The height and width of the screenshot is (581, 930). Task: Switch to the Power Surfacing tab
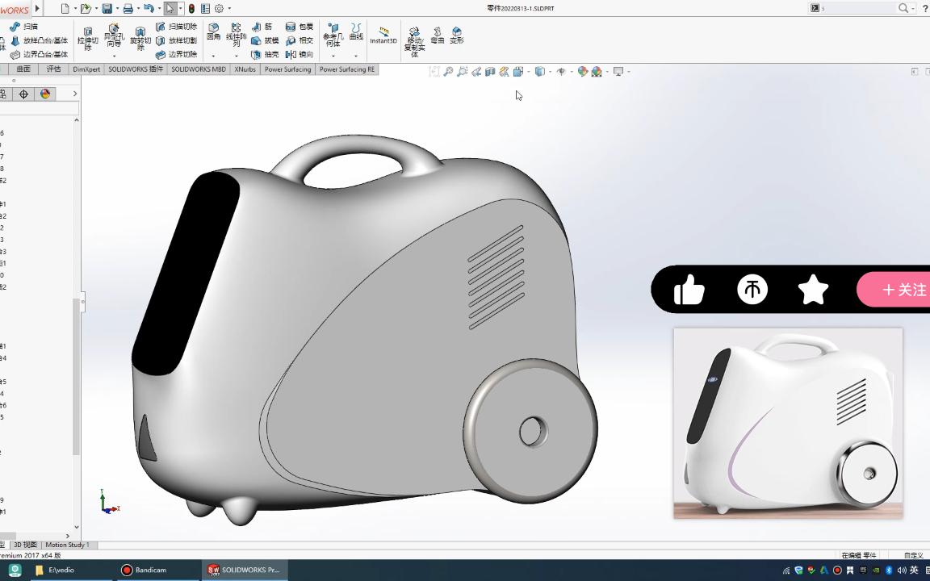pos(287,69)
